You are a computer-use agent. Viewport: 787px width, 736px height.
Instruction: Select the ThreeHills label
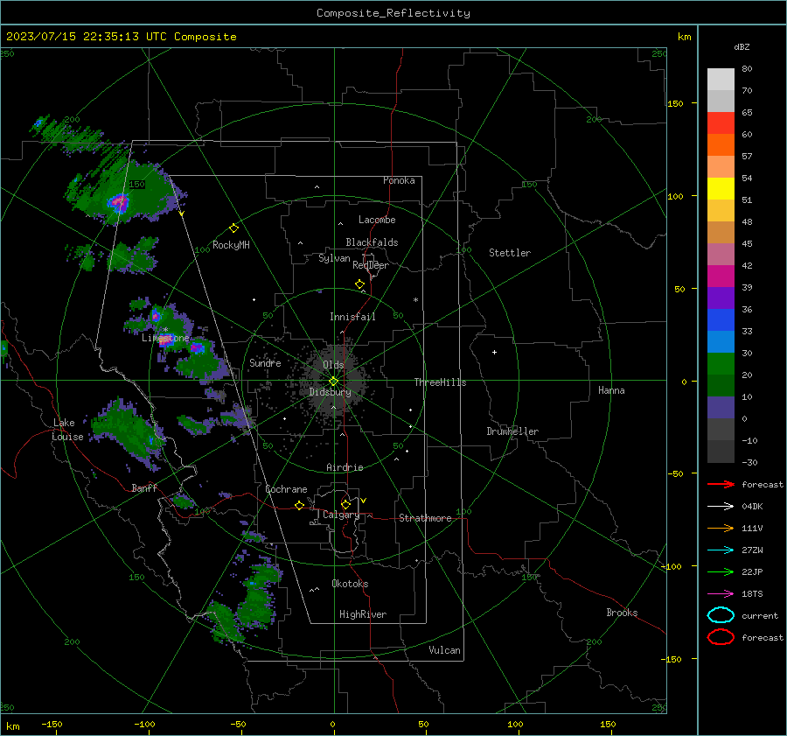(440, 382)
